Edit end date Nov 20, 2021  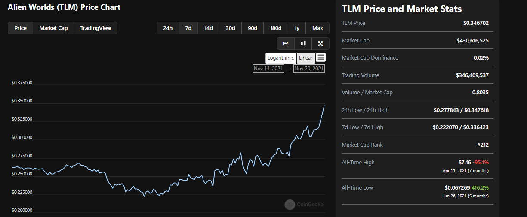[309, 69]
